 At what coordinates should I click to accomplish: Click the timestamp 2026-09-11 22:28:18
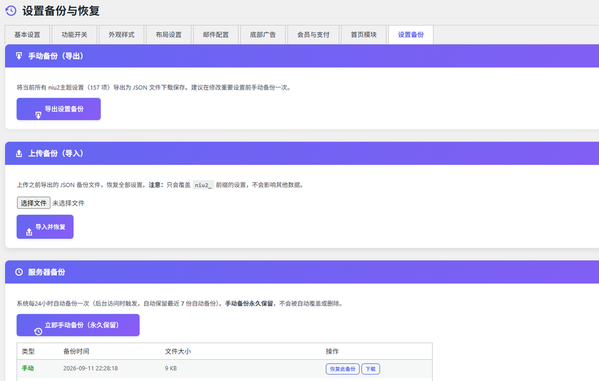click(91, 368)
